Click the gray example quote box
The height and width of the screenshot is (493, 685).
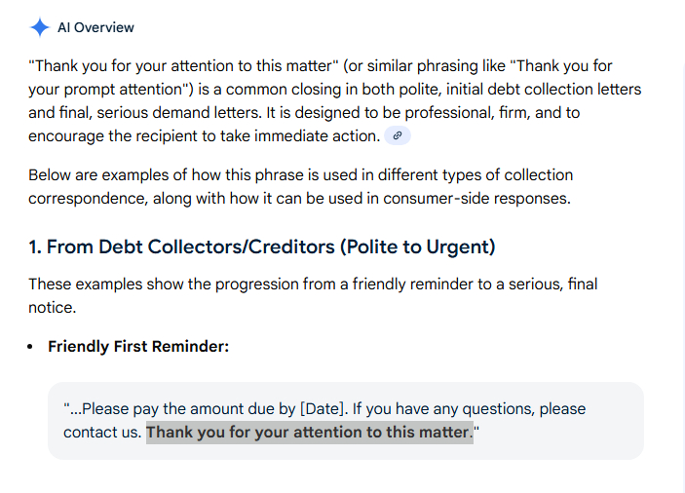[x=346, y=420]
